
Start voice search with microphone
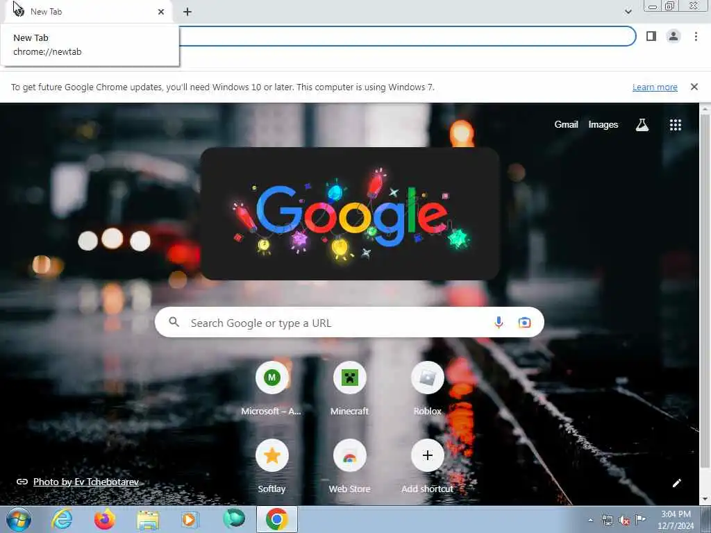pos(499,322)
